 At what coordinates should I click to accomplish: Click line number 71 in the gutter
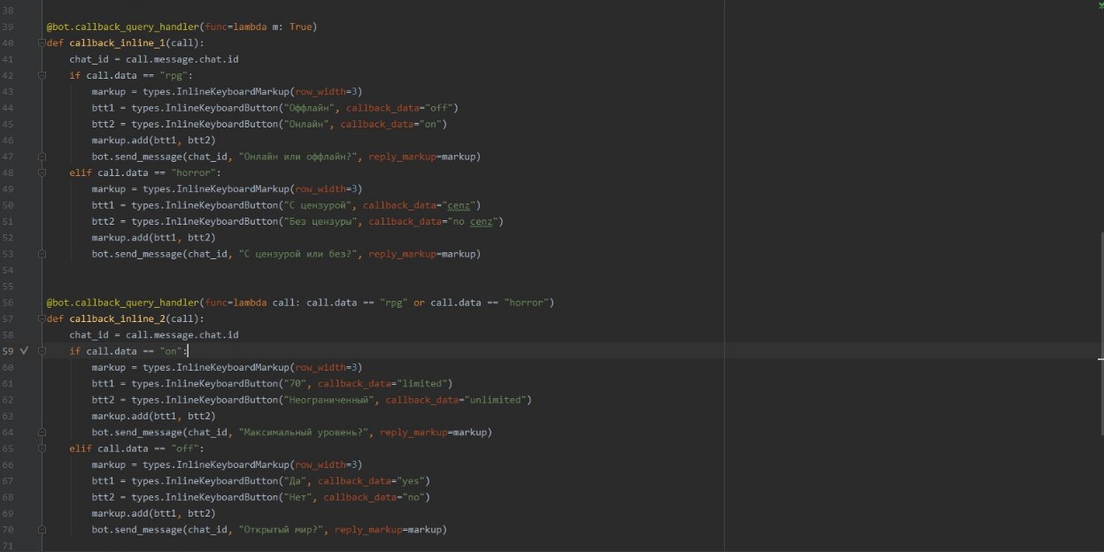(x=7, y=546)
